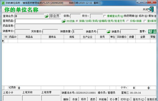Open drug lookup folder icon beside F5切换
The width and height of the screenshot is (158, 101).
(x=64, y=21)
